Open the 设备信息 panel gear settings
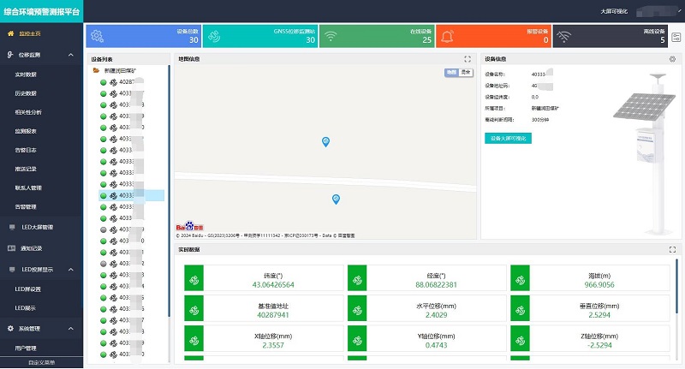This screenshot has width=685, height=369. coord(672,59)
